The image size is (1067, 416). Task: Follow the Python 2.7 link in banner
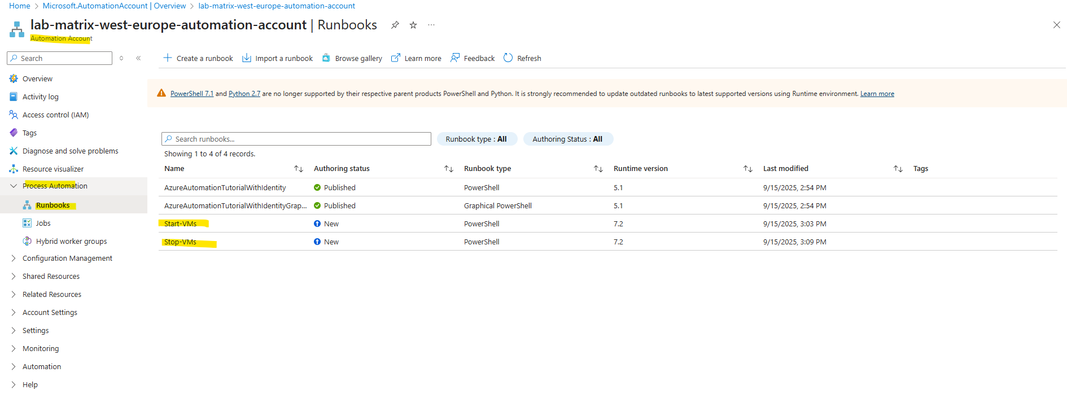[x=244, y=94]
